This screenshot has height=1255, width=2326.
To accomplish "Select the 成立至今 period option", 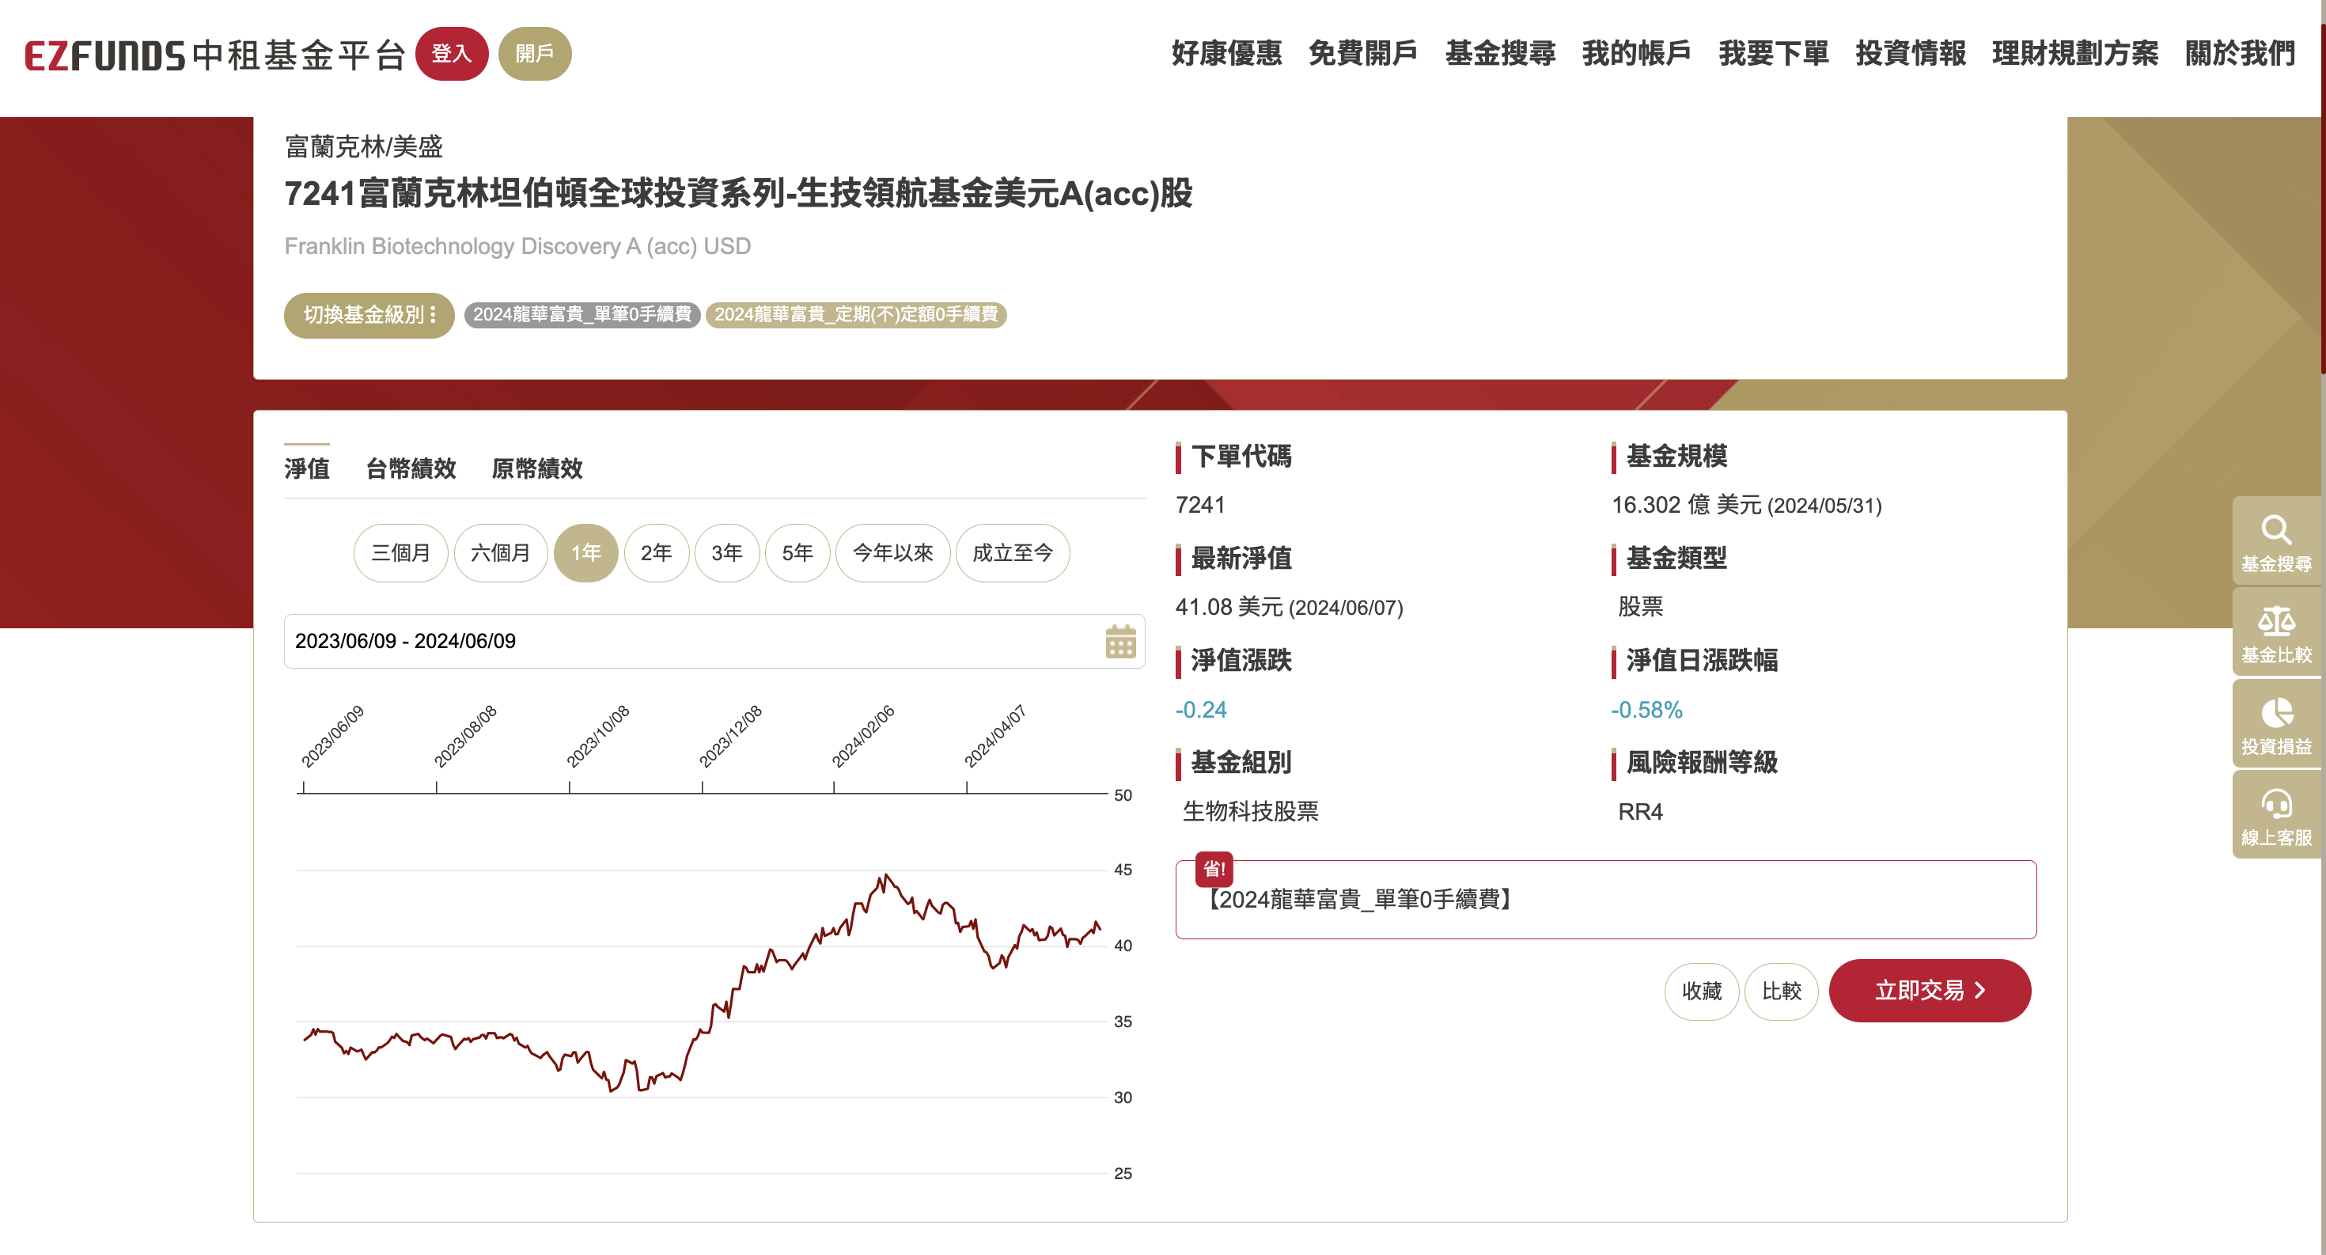I will click(x=1013, y=553).
